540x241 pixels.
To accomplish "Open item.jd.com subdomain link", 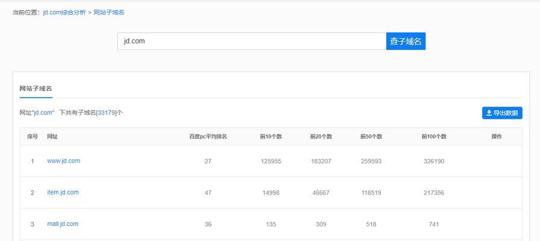I will coord(63,192).
